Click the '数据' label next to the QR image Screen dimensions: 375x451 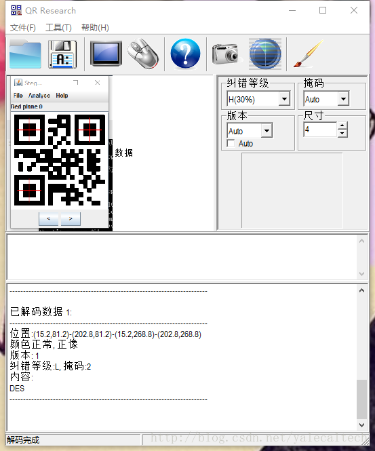pyautogui.click(x=123, y=153)
